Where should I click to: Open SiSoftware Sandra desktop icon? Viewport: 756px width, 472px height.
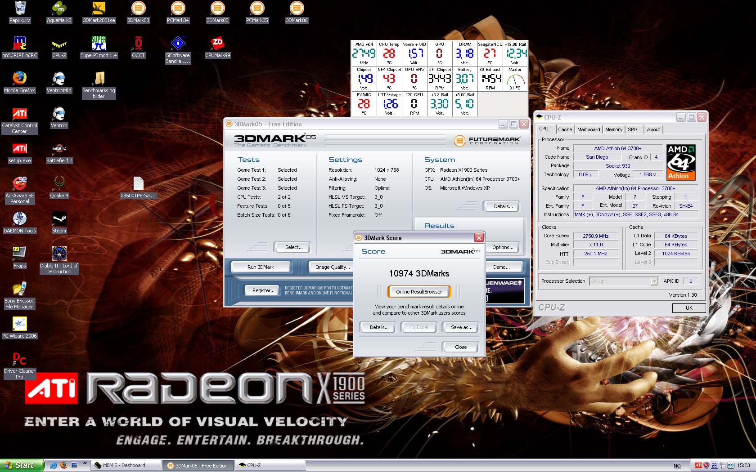click(x=178, y=49)
